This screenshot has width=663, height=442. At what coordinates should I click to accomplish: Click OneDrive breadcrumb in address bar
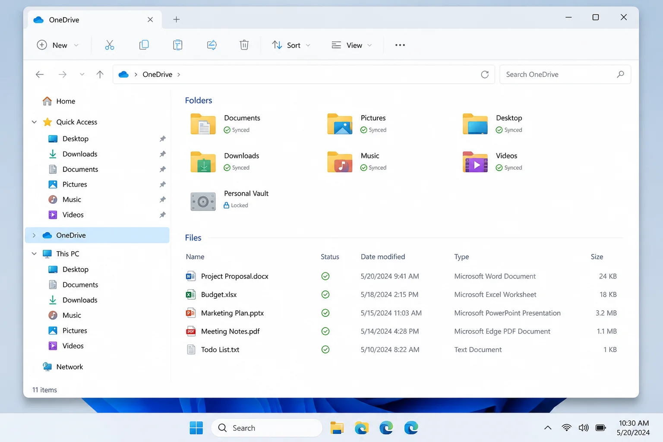point(158,75)
